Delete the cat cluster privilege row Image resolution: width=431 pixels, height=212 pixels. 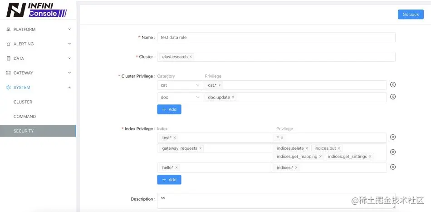tap(393, 85)
